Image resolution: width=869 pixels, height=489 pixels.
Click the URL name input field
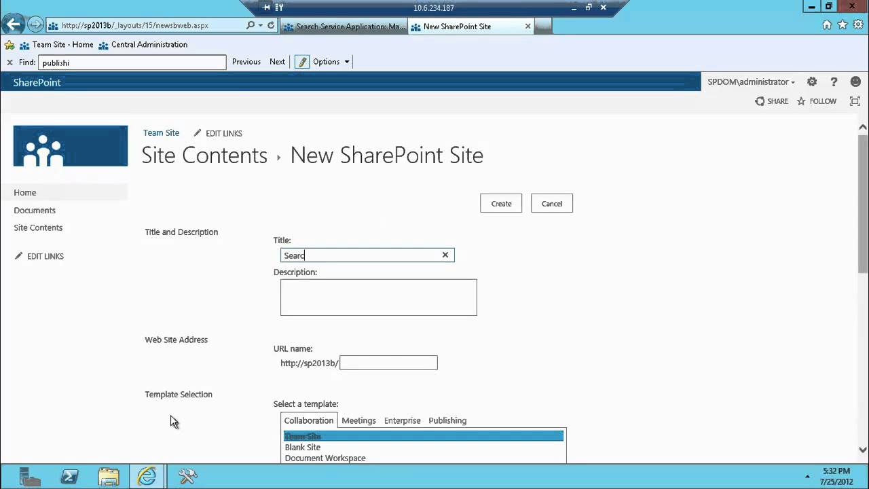(388, 363)
